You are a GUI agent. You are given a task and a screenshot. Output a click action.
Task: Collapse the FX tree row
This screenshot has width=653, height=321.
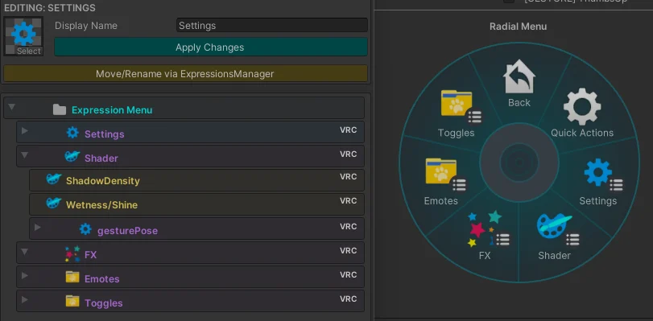(25, 252)
